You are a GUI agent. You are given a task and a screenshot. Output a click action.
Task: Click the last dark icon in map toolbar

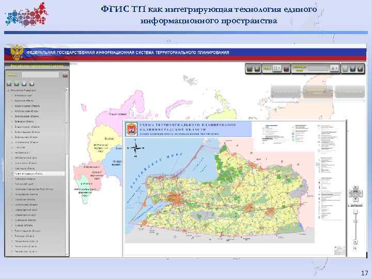coord(361,69)
